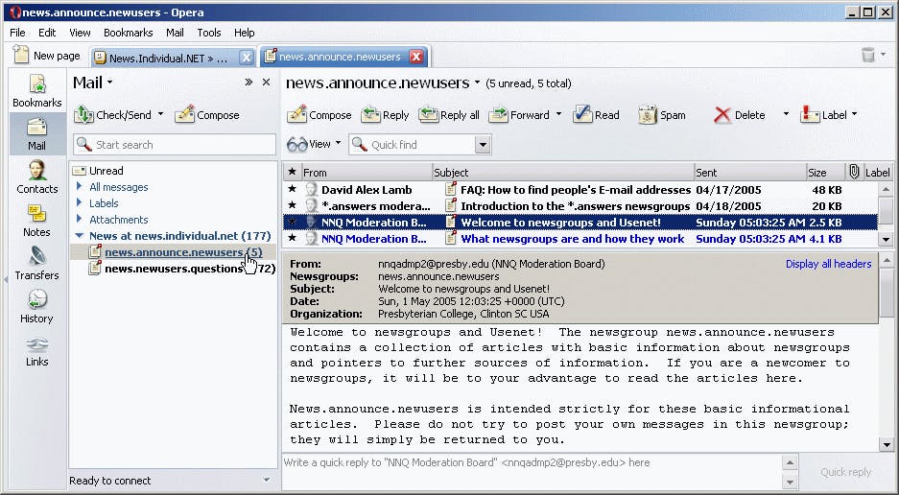
Task: Open the Links panel
Action: [x=36, y=350]
